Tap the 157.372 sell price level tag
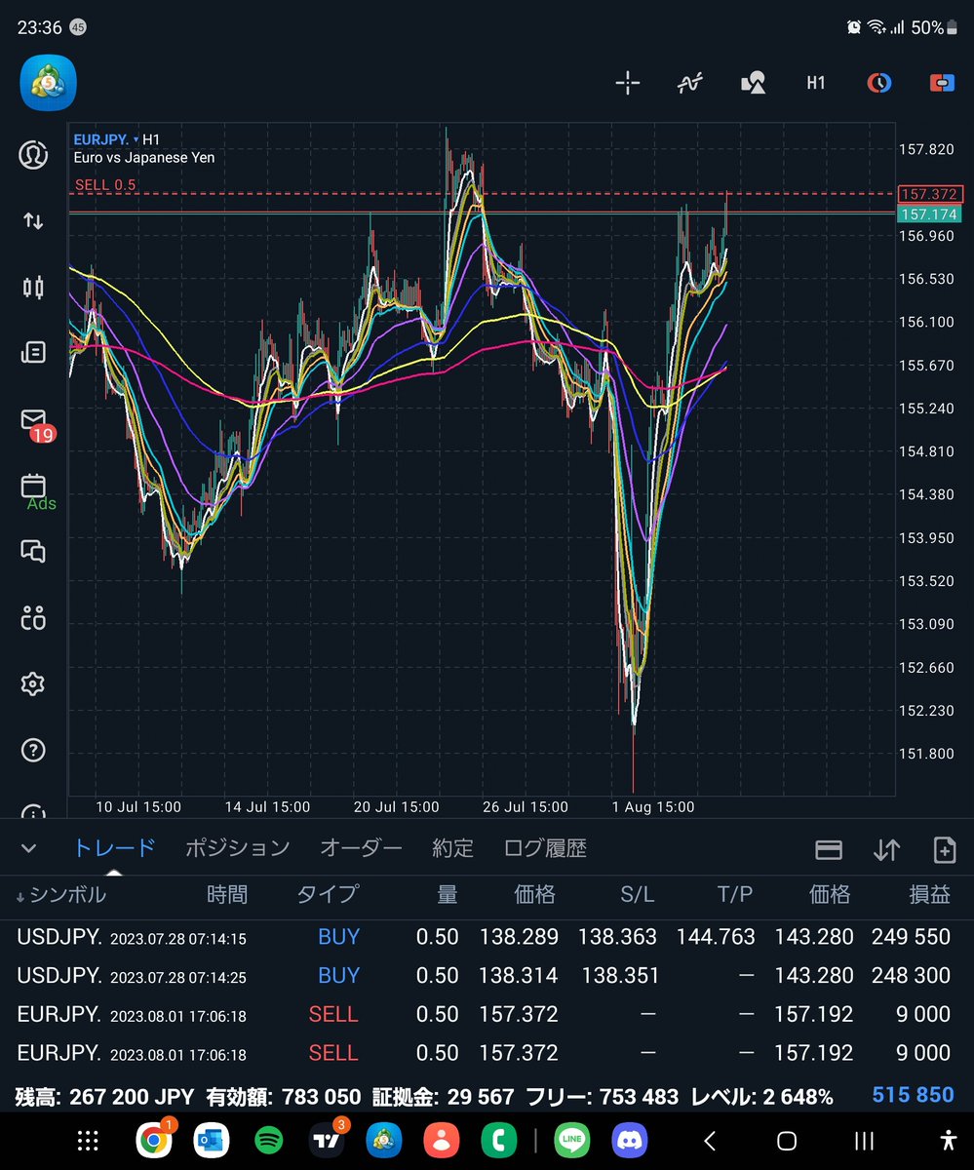The height and width of the screenshot is (1170, 974). (x=931, y=194)
